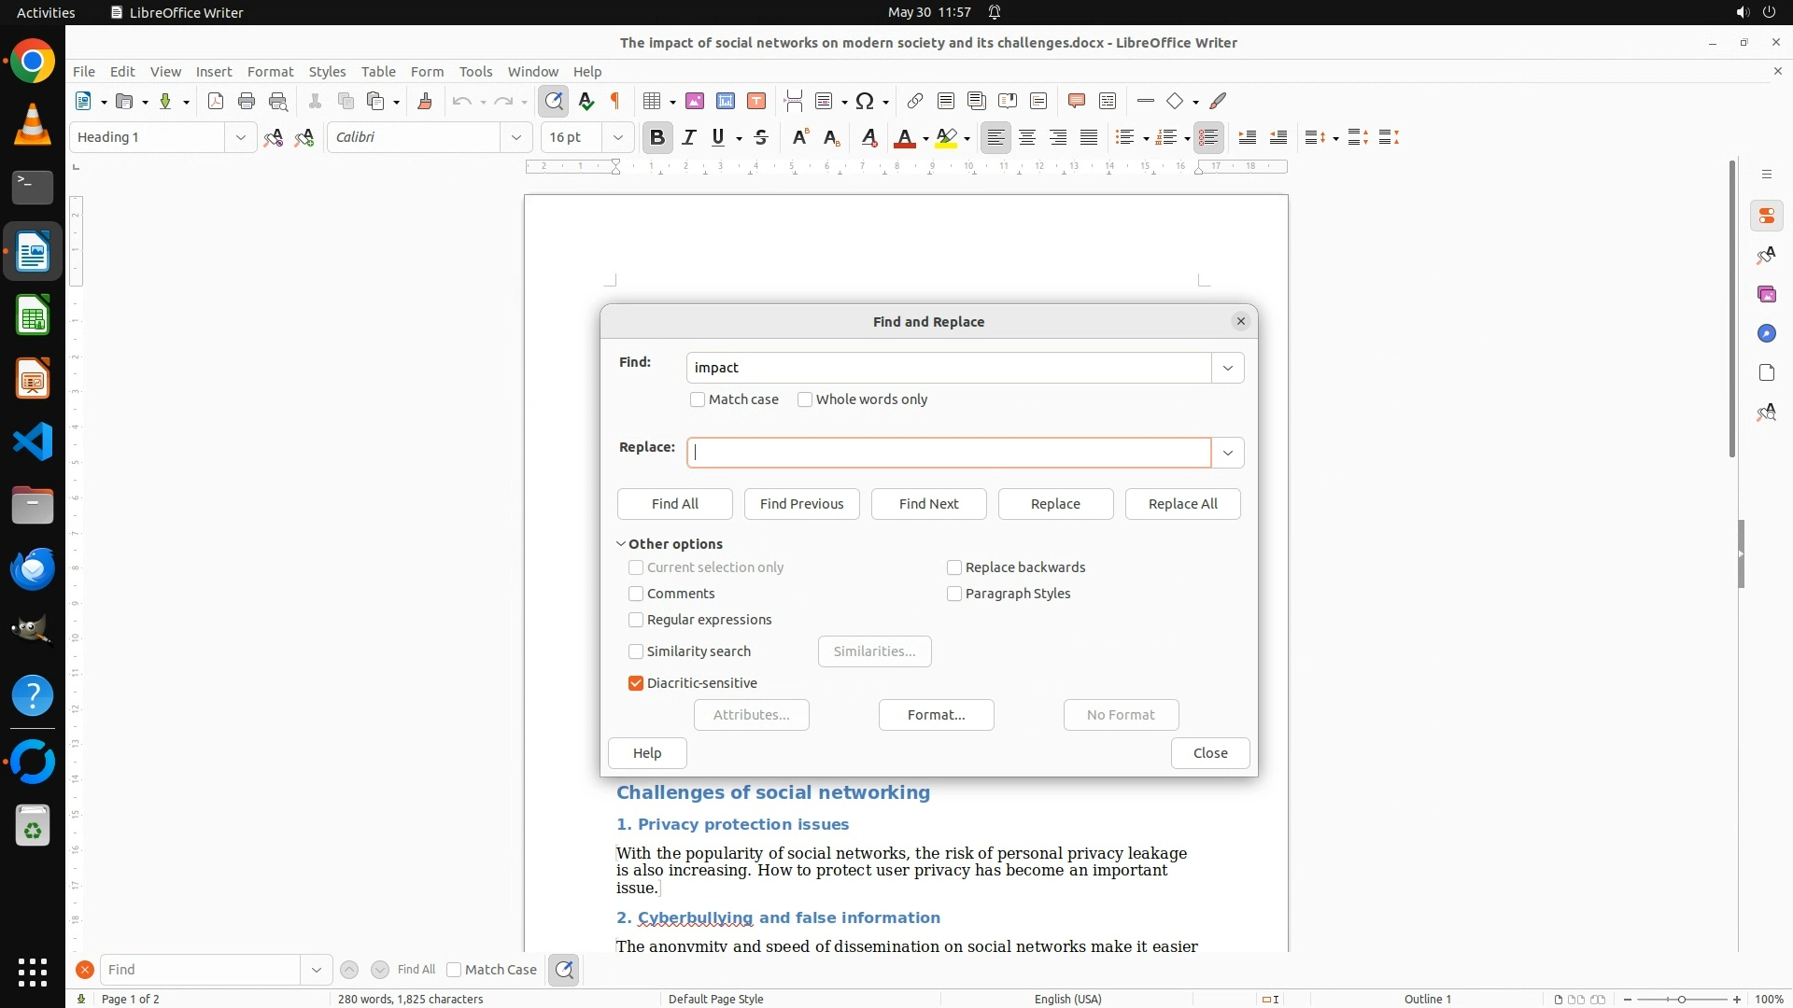Screen dimensions: 1793x1008
Task: Click the Insert Special Character omega icon
Action: coord(865,101)
